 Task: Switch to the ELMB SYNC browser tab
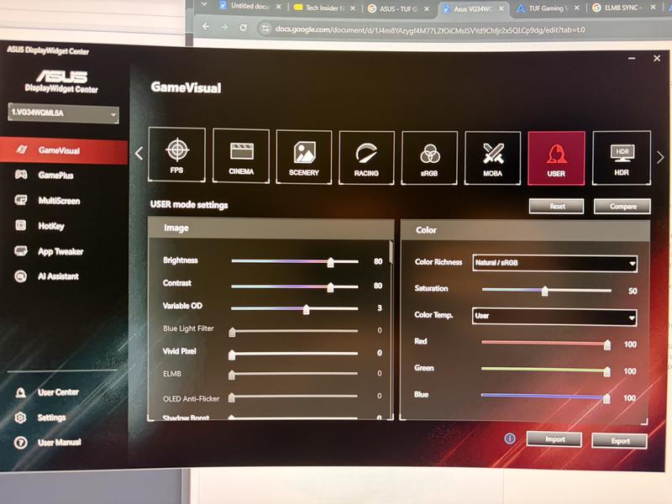tap(623, 8)
